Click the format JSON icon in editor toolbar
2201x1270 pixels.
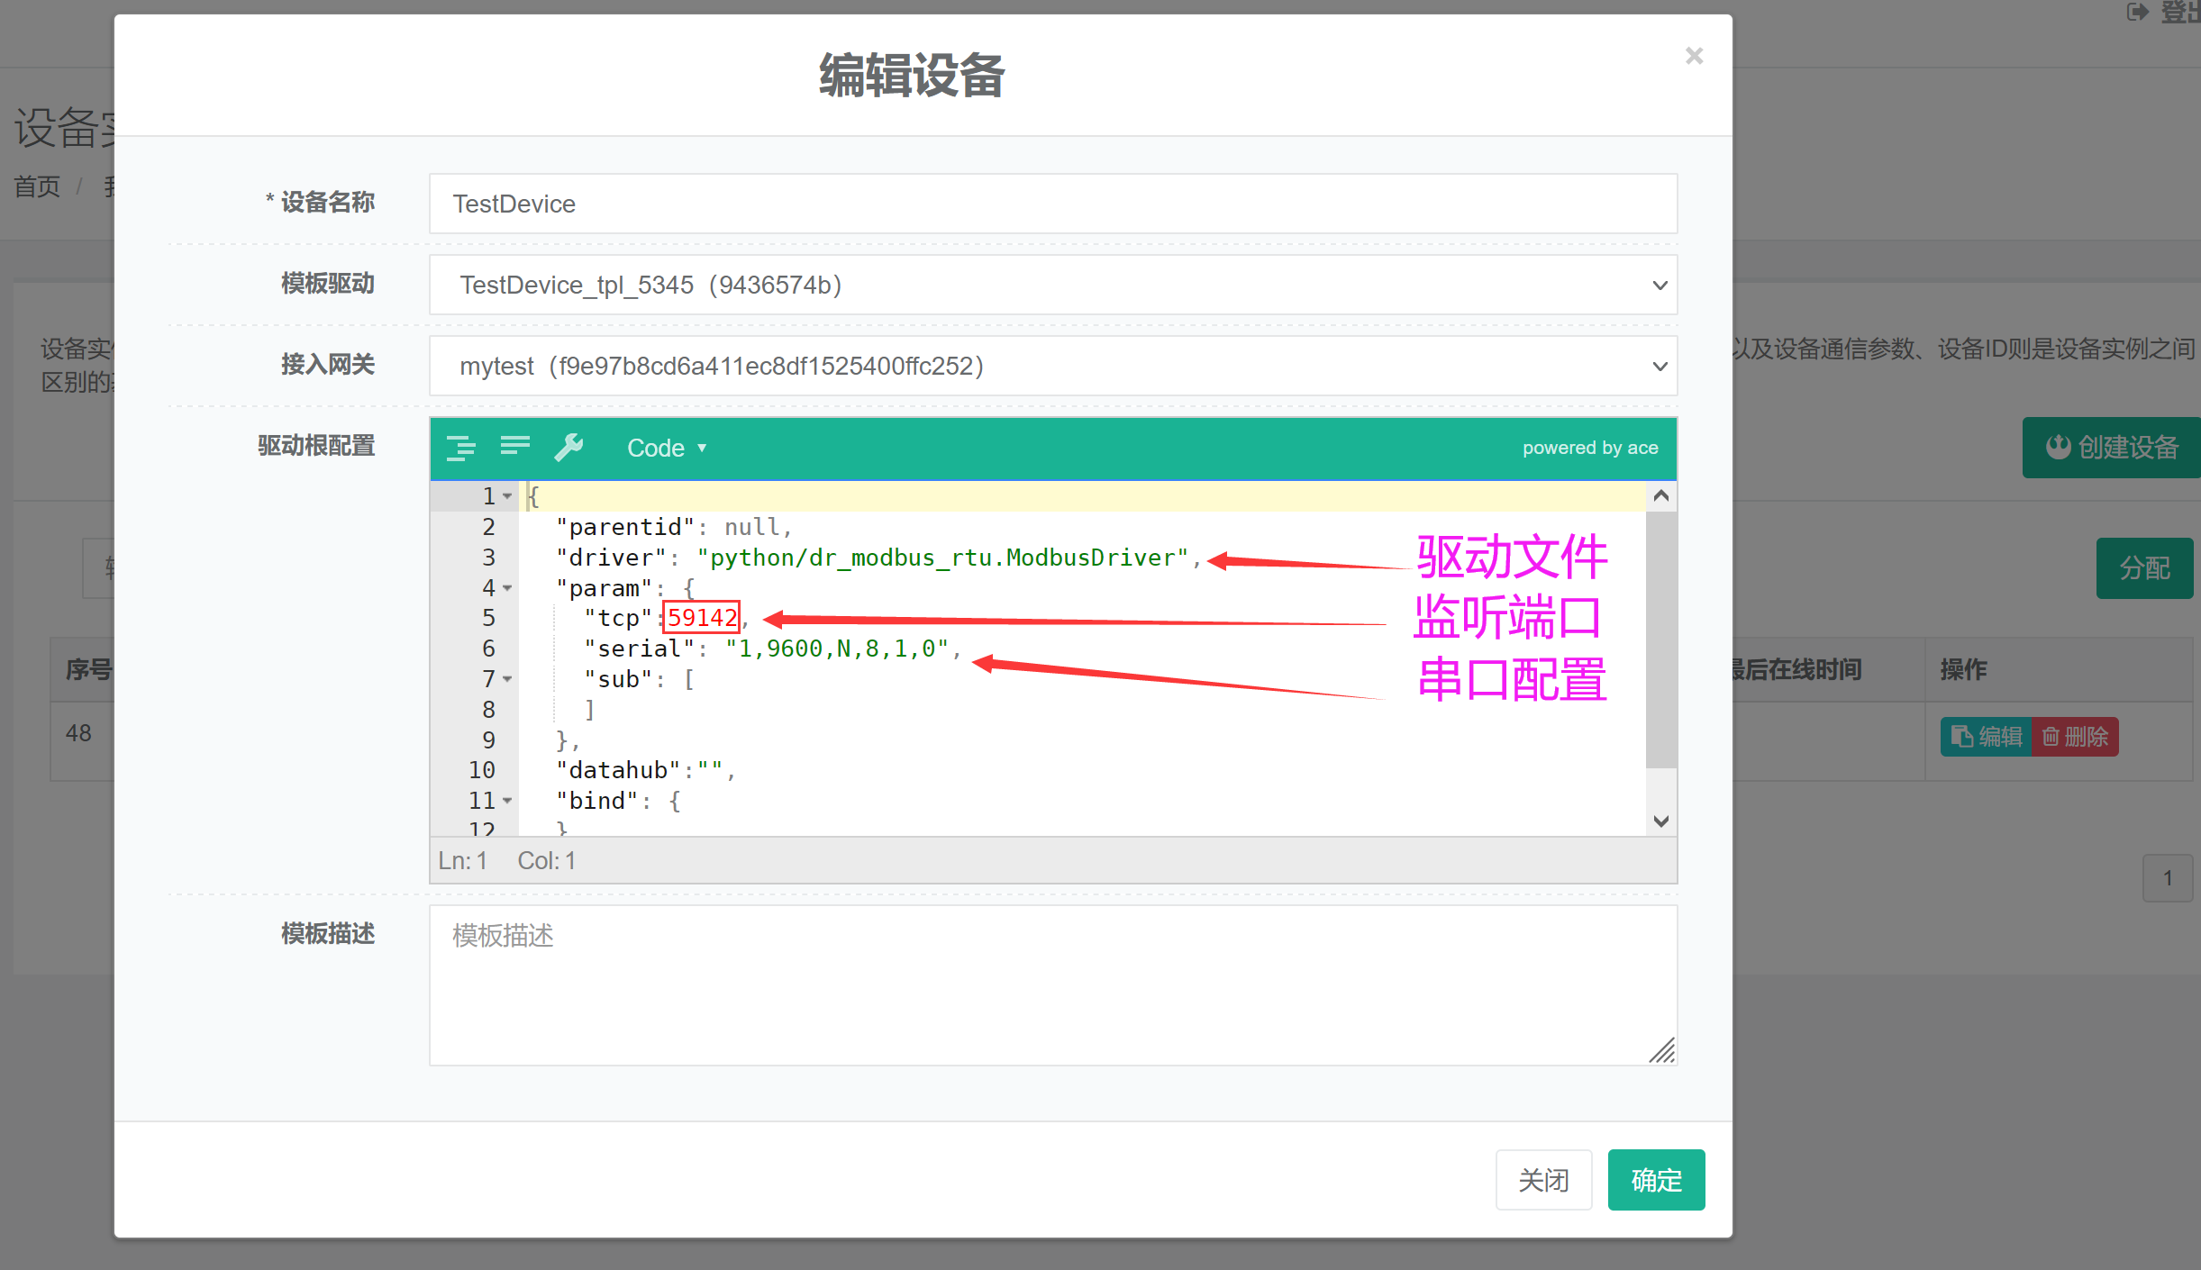coord(461,448)
